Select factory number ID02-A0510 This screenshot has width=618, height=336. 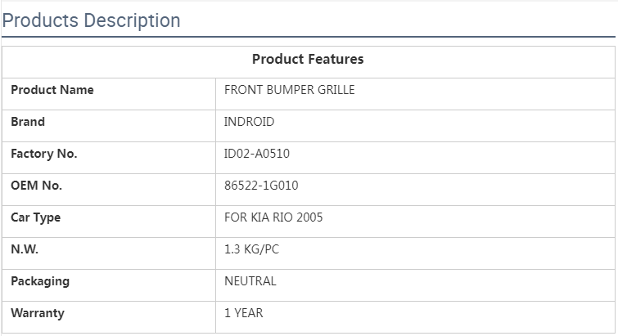coord(257,154)
